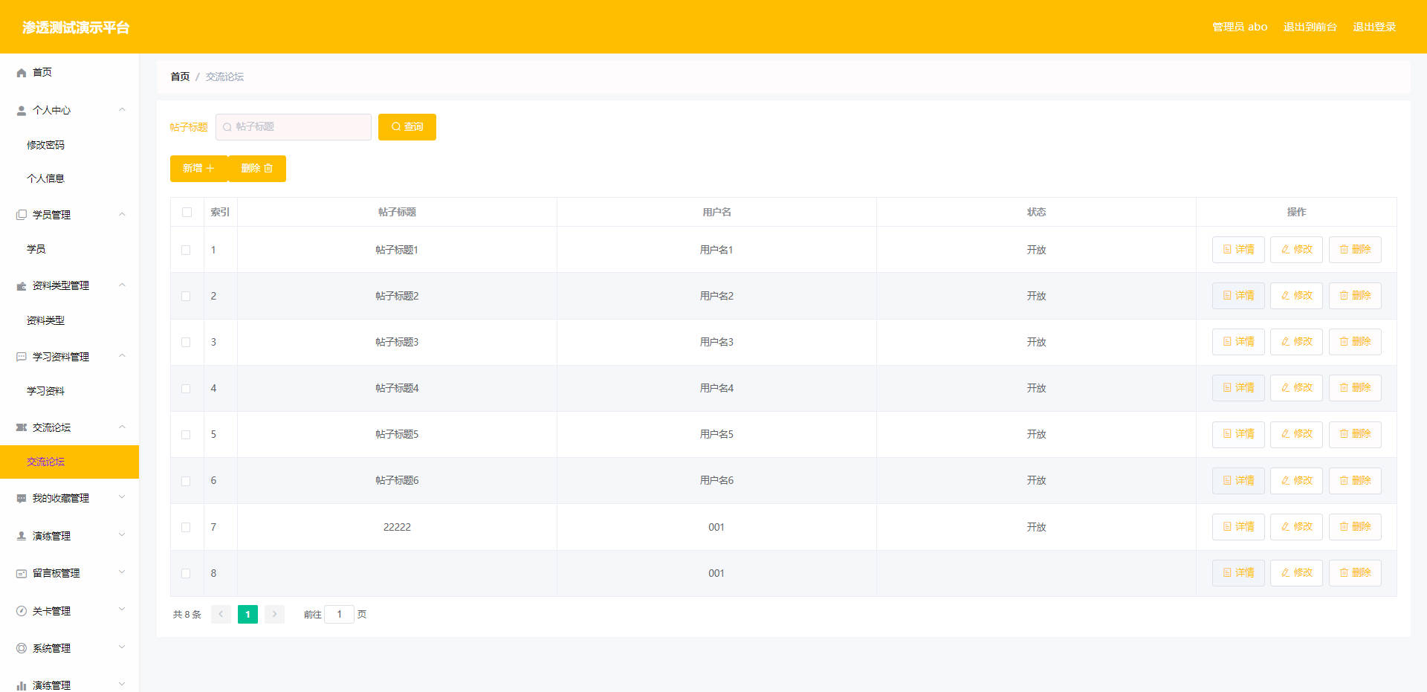
Task: Select checkbox of row 3
Action: 186,343
